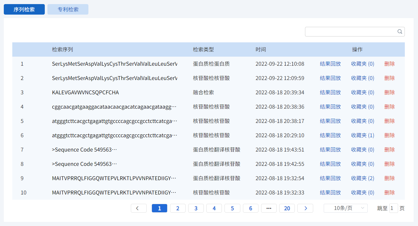Open 收藏夹 (2) for row 9
Screen dimensions: 418x226
pyautogui.click(x=363, y=178)
